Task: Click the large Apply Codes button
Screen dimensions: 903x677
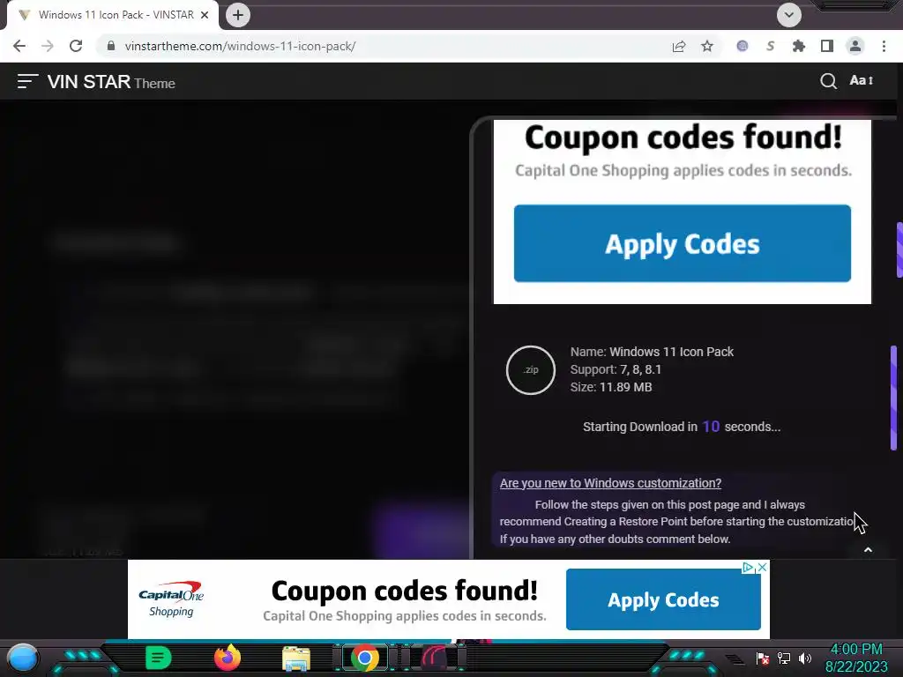Action: [x=683, y=243]
